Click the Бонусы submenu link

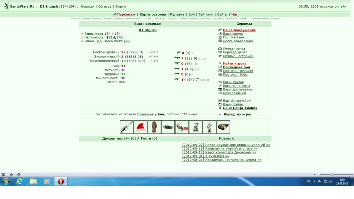click(276, 19)
